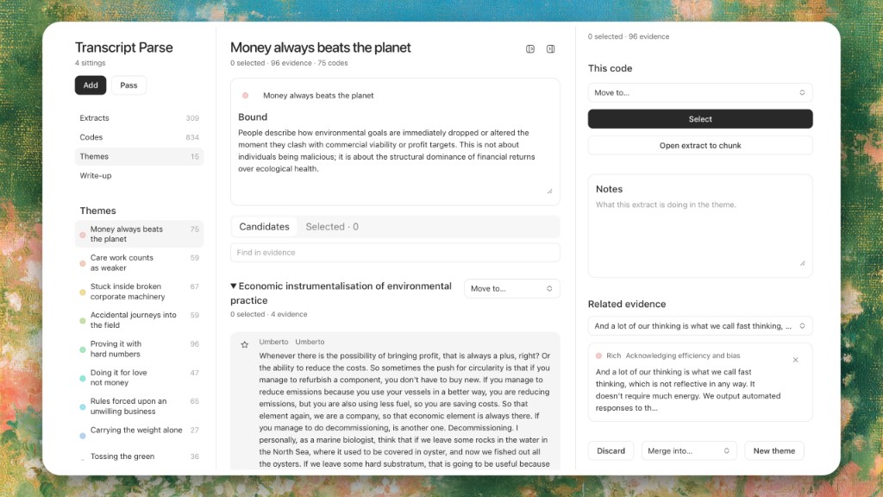The image size is (883, 497).
Task: Click pink dot beside theme title field
Action: pos(246,96)
